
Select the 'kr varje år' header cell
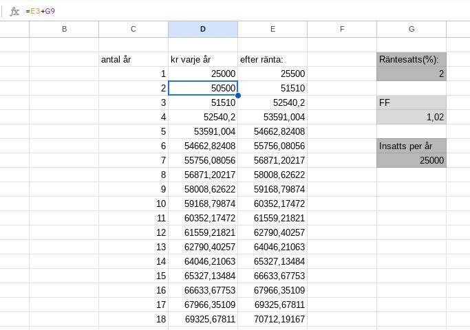click(203, 59)
